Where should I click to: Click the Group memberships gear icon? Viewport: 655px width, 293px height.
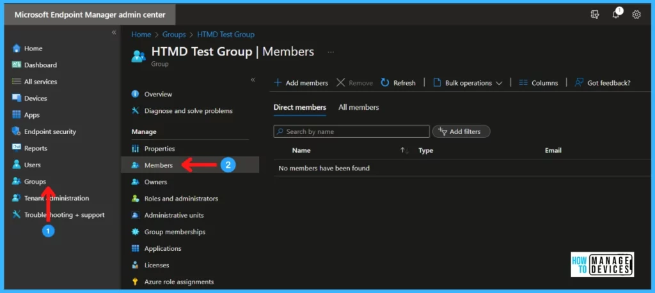(x=135, y=231)
